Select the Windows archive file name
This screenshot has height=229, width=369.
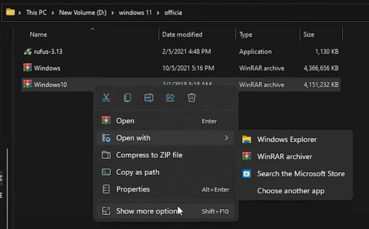coord(47,68)
